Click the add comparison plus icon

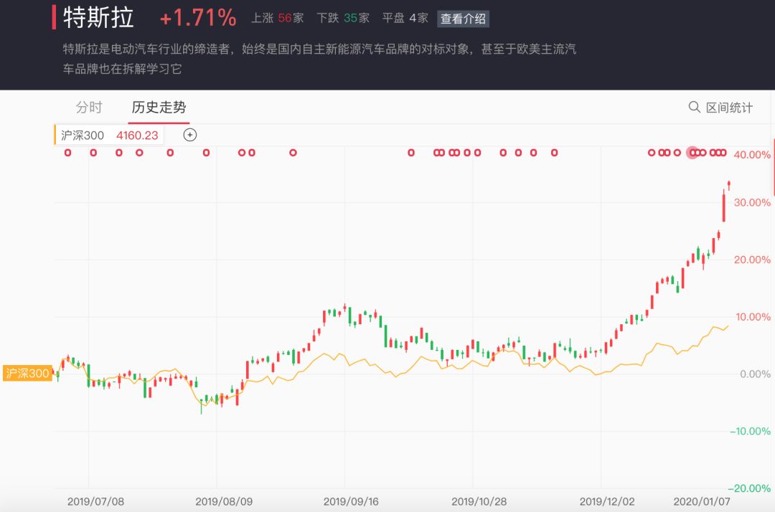190,134
